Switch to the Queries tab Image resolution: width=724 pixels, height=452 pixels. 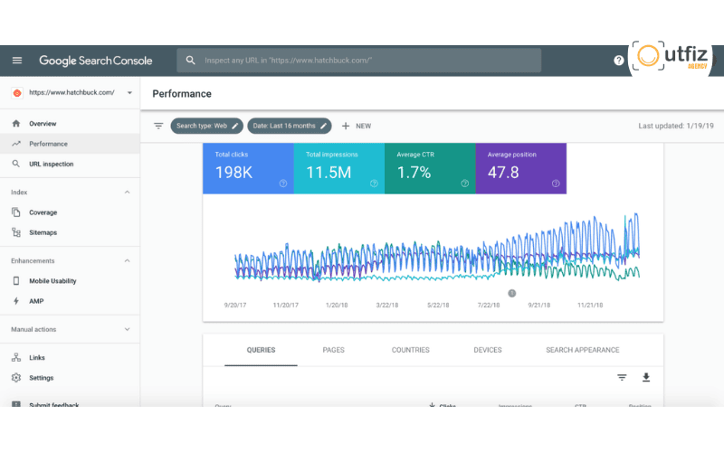click(261, 350)
